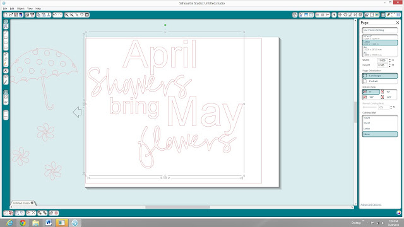Viewport: 404px width, 227px height.
Task: Click the Zoom In magnifier icon
Action: pos(67,15)
